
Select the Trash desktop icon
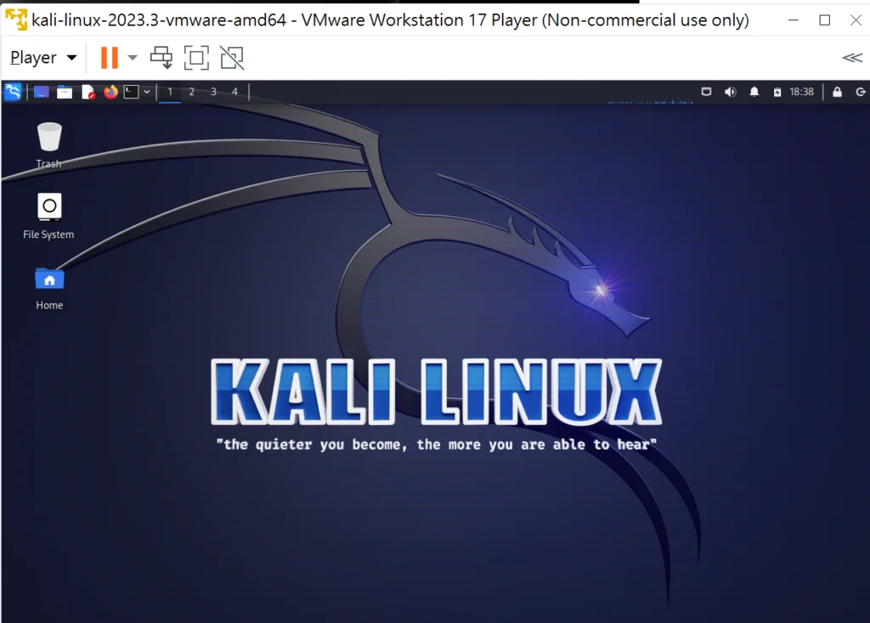[48, 145]
